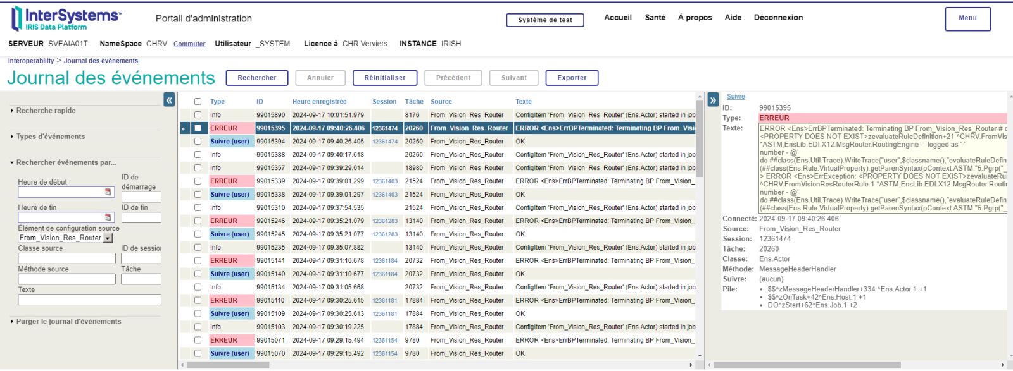The height and width of the screenshot is (371, 1013).
Task: Click Déconnexion to log out
Action: click(x=778, y=18)
